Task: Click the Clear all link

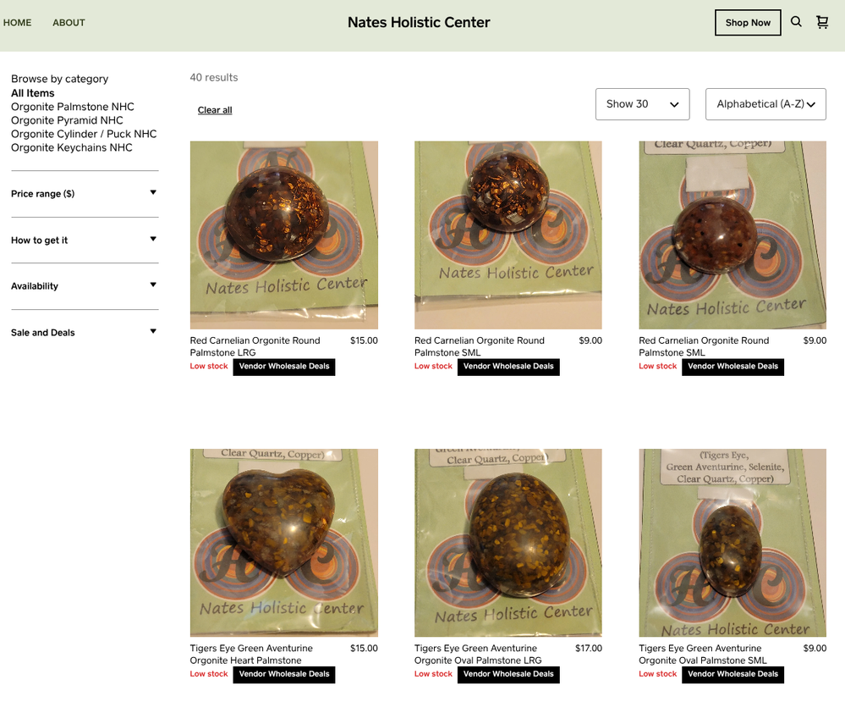Action: tap(215, 110)
